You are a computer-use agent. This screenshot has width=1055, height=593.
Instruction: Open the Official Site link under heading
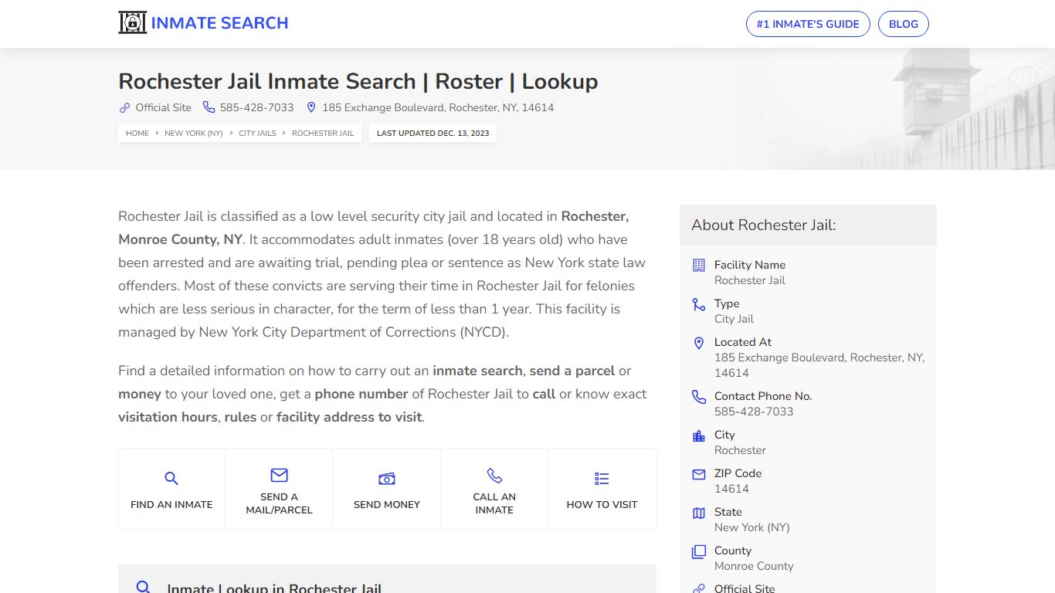(163, 107)
